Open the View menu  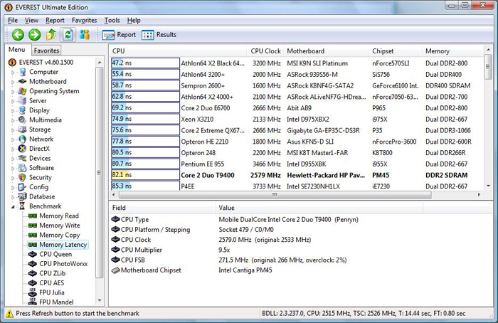pyautogui.click(x=31, y=21)
